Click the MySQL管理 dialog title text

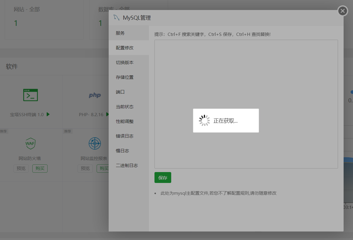pyautogui.click(x=137, y=18)
